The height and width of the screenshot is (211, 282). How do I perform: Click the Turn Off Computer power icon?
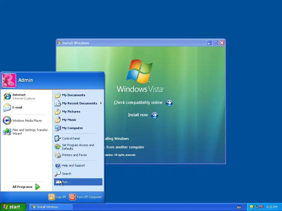[x=72, y=197]
